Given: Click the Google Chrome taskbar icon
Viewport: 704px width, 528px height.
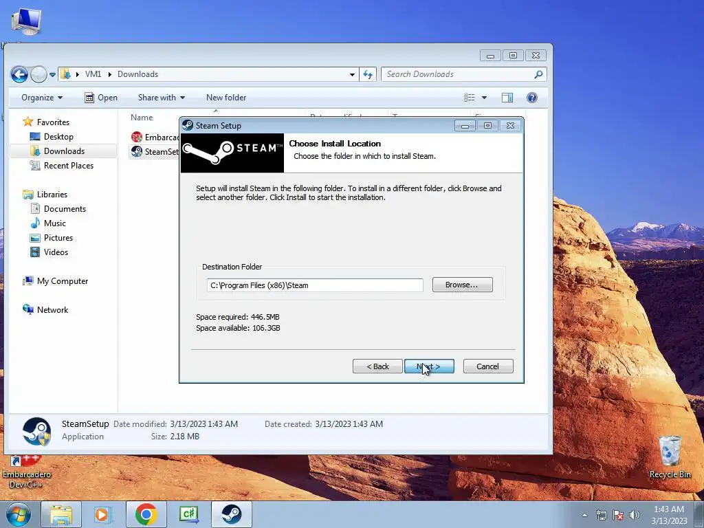Looking at the screenshot, I should [146, 514].
